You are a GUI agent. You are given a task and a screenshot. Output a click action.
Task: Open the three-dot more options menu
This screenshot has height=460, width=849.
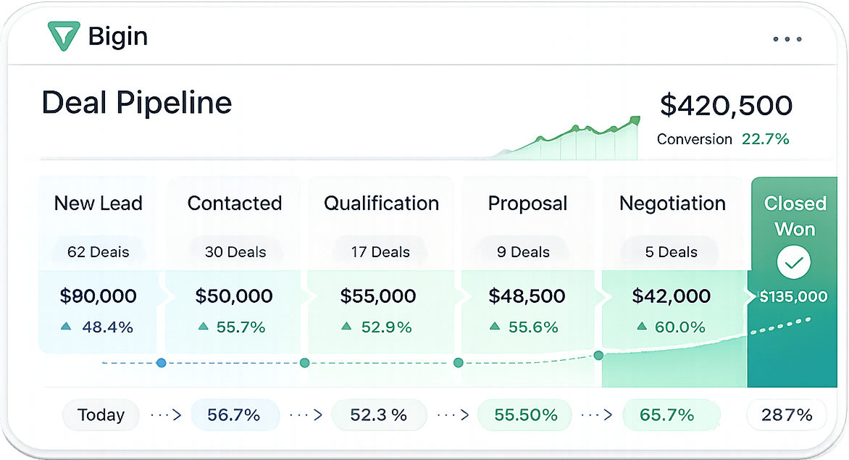(x=787, y=39)
